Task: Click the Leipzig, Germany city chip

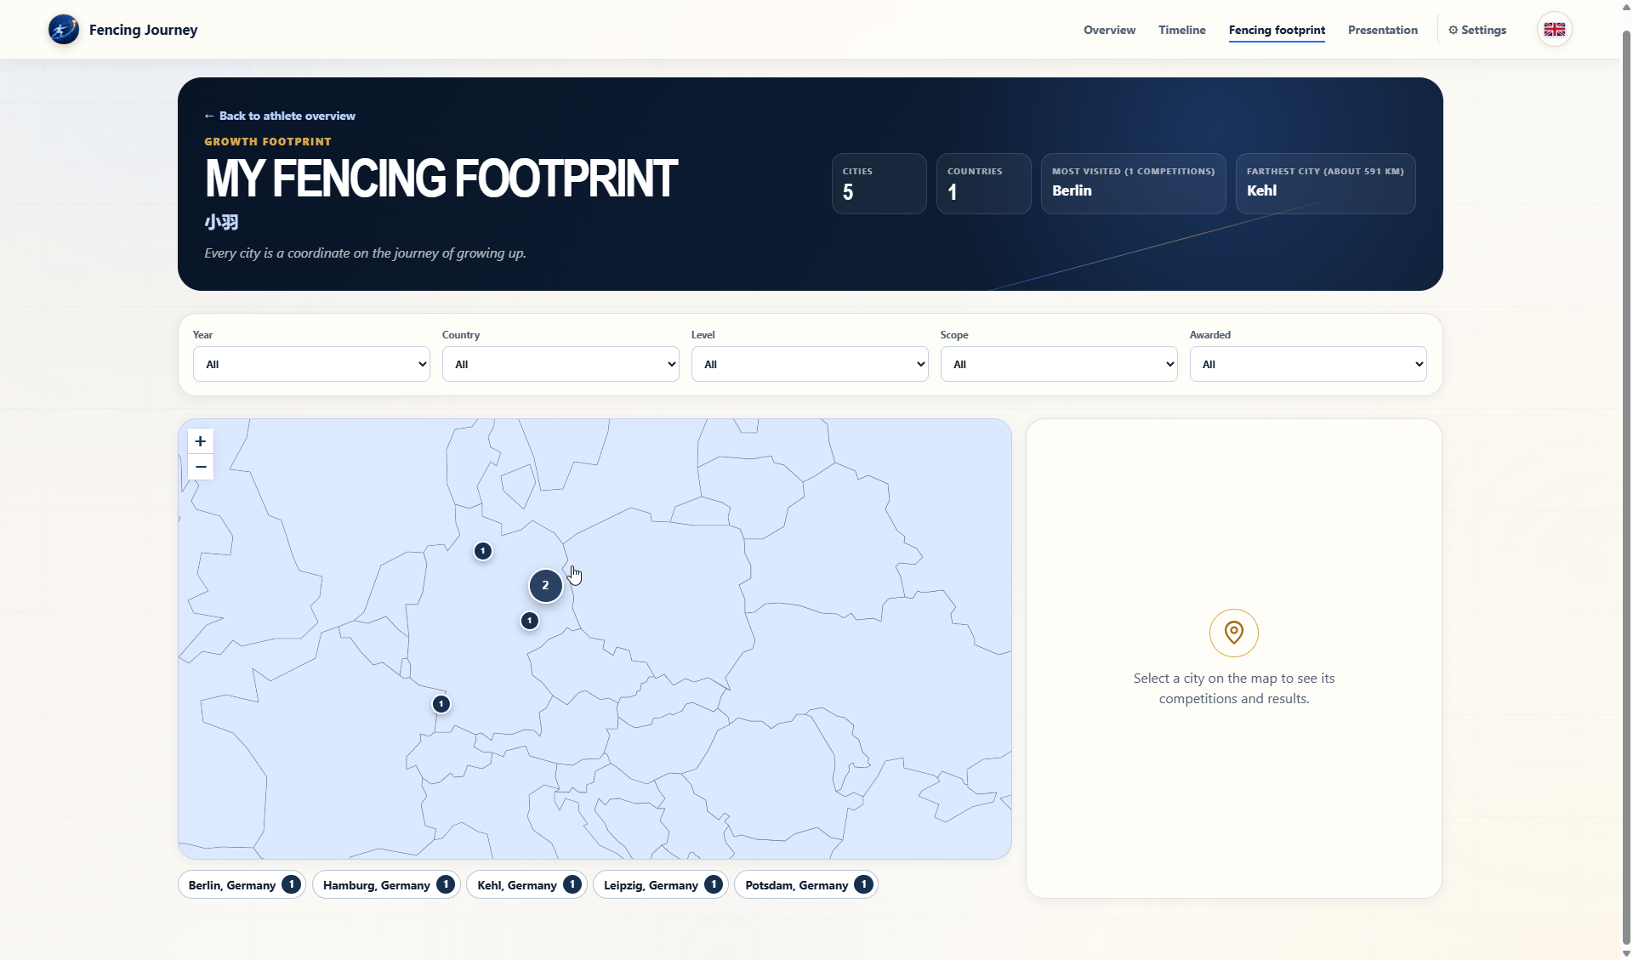Action: pyautogui.click(x=661, y=885)
